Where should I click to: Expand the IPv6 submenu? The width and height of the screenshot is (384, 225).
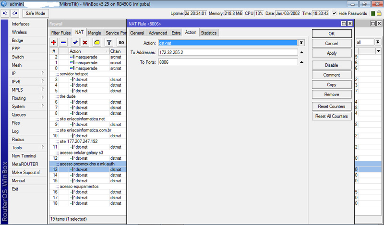42,81
